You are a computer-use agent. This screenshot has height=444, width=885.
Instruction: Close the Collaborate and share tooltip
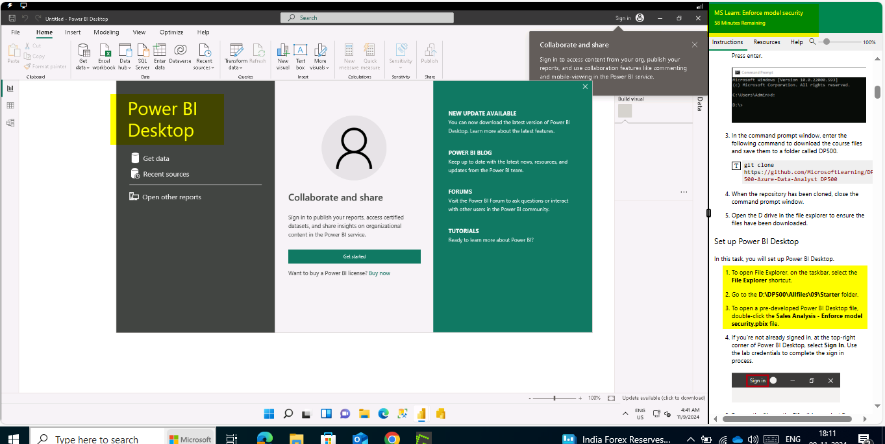(695, 45)
